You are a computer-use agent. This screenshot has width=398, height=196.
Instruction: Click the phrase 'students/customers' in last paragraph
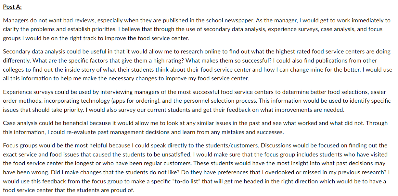pos(237,145)
